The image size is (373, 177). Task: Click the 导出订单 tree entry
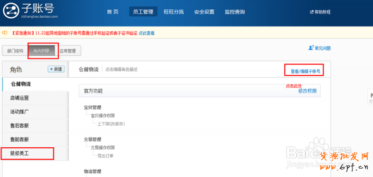tap(105, 156)
